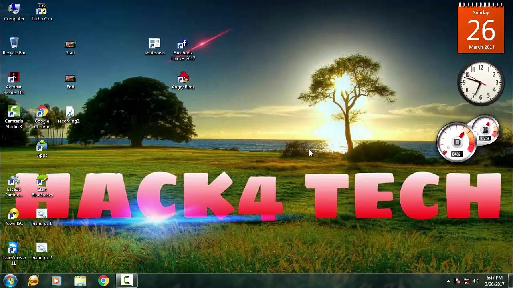
Task: Select the Angry Birds shortcut
Action: click(x=183, y=80)
